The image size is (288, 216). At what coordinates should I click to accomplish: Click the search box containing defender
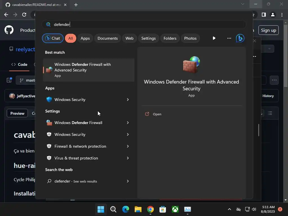pyautogui.click(x=144, y=24)
